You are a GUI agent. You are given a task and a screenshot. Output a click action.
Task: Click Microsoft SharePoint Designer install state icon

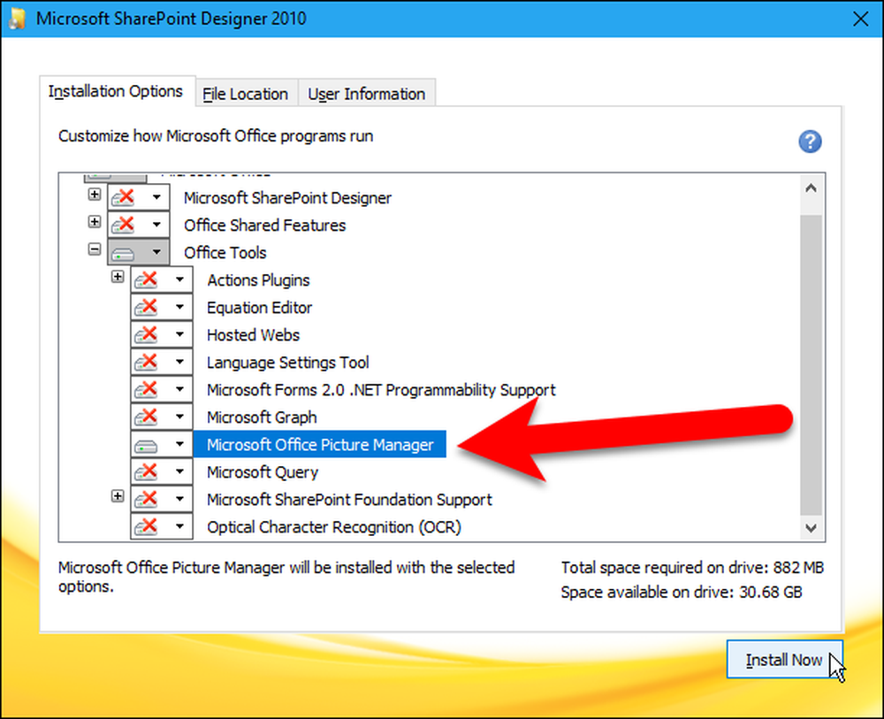(123, 197)
